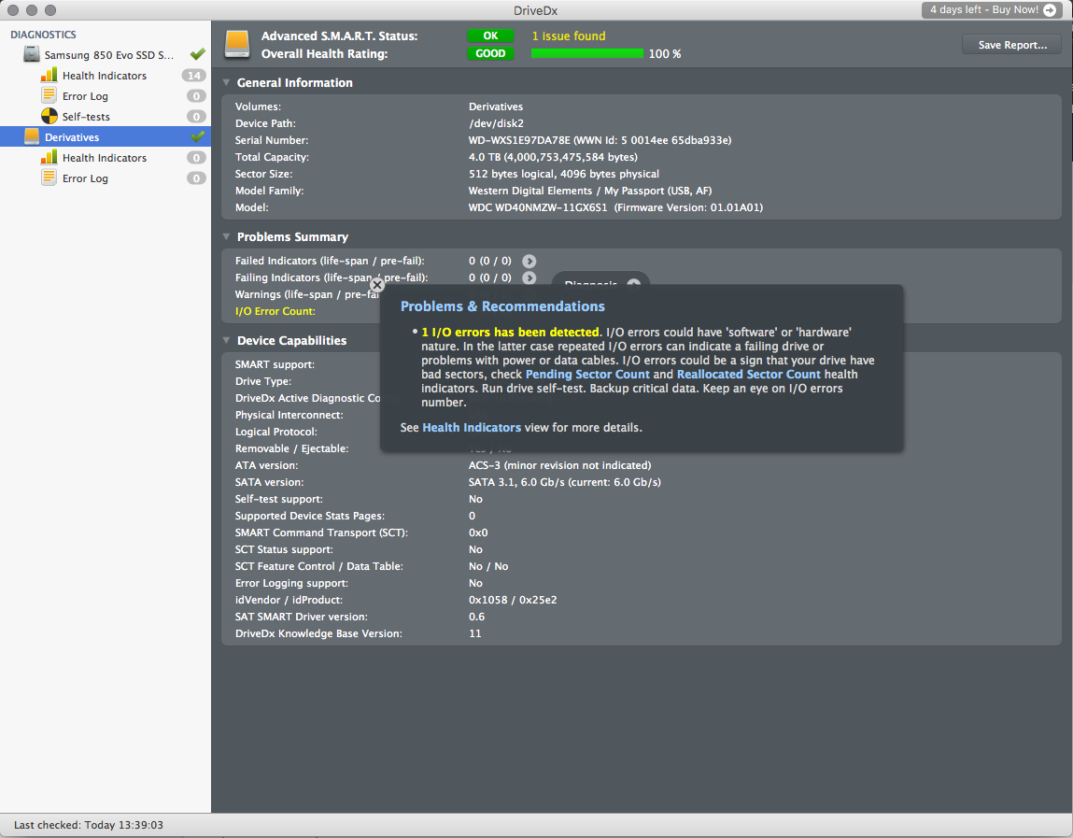This screenshot has width=1073, height=838.
Task: Select Samsung 850 Evo SSD in the sidebar
Action: [x=106, y=55]
